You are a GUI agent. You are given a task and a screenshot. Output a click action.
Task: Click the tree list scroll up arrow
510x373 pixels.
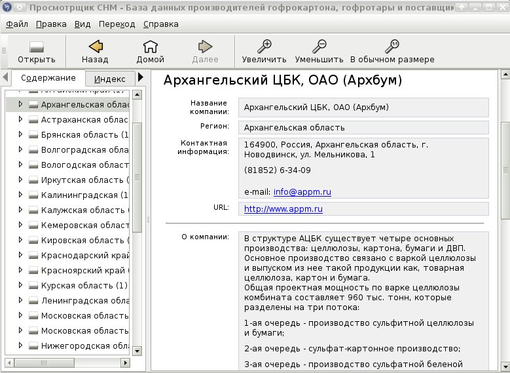[137, 95]
